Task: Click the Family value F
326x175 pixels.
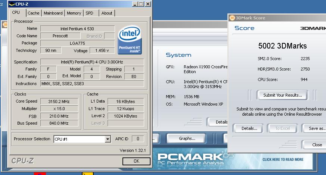Action: click(x=48, y=69)
